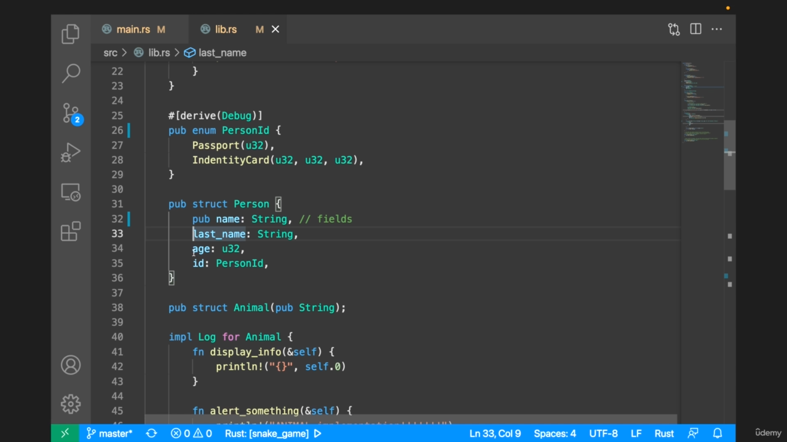Open the Remote Explorer view
Viewport: 787px width, 442px height.
point(71,193)
